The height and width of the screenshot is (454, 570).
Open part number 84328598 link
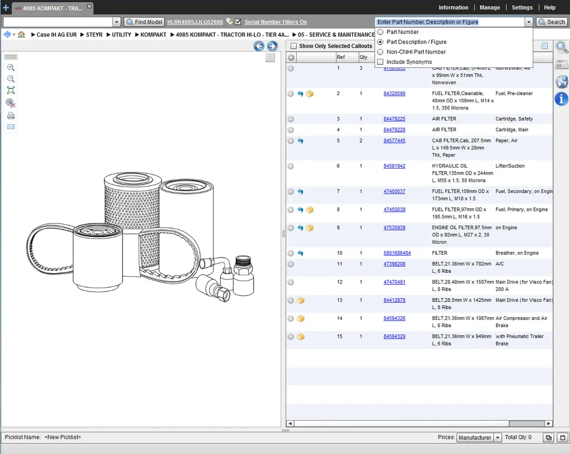(394, 93)
